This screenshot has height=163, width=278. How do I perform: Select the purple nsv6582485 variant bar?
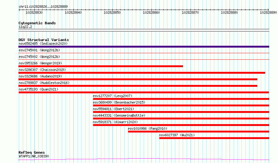(x=144, y=47)
